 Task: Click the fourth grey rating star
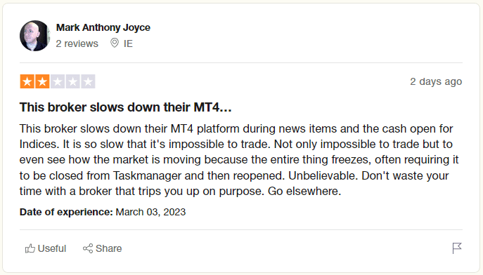pyautogui.click(x=72, y=81)
